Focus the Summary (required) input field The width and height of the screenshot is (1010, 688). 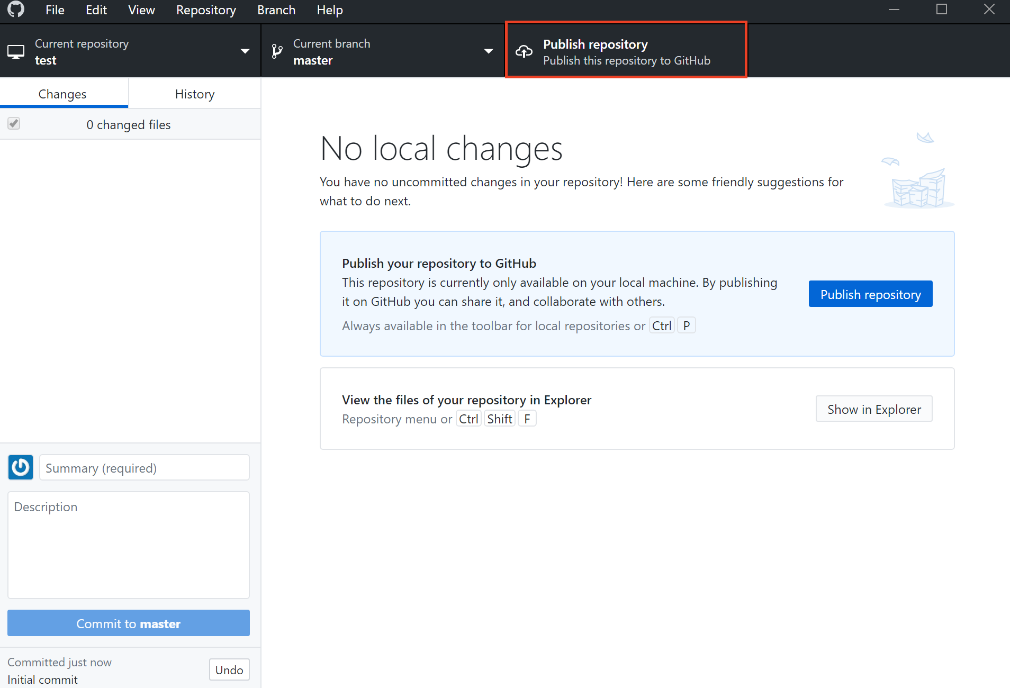[145, 468]
